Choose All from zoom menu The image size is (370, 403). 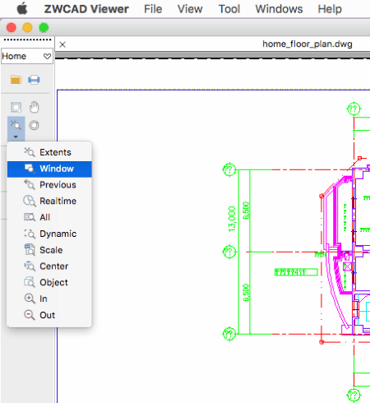pyautogui.click(x=49, y=217)
